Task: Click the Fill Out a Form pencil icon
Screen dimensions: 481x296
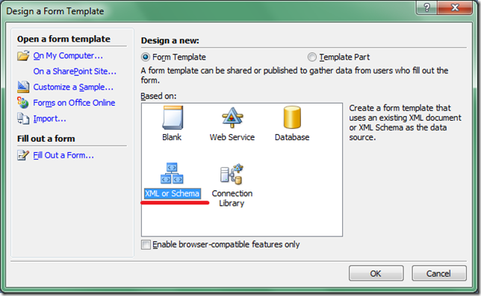Action: click(23, 155)
